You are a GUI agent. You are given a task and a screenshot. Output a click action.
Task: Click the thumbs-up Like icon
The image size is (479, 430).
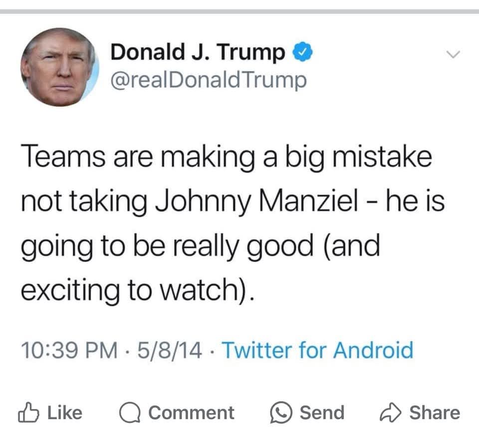(28, 412)
